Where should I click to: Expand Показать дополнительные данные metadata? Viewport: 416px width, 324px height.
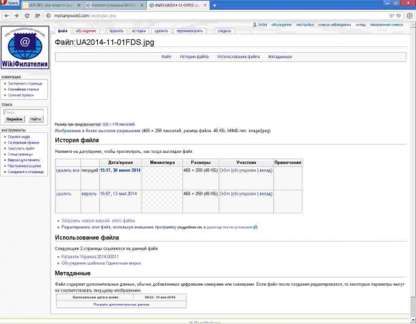pyautogui.click(x=121, y=305)
